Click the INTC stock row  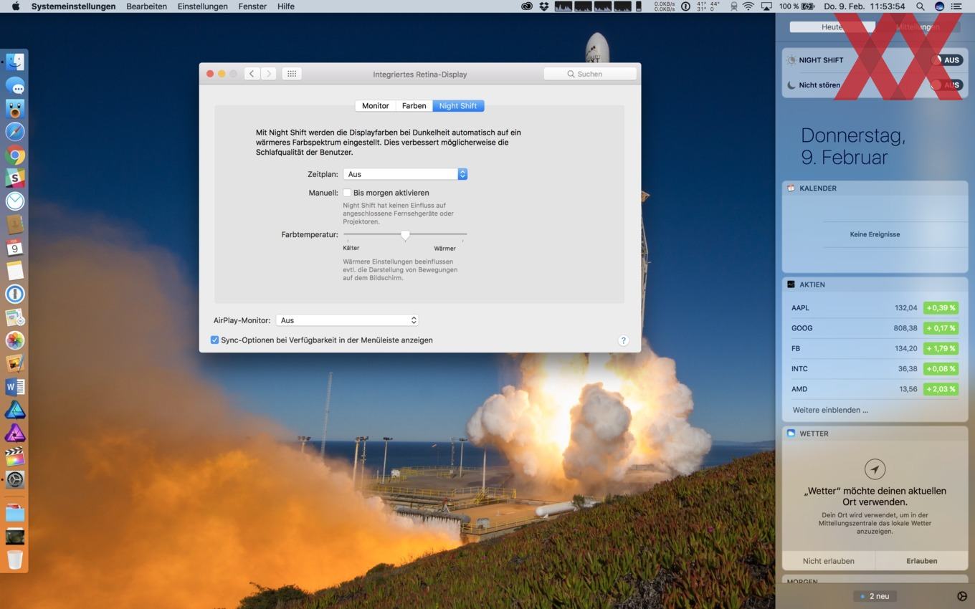875,369
